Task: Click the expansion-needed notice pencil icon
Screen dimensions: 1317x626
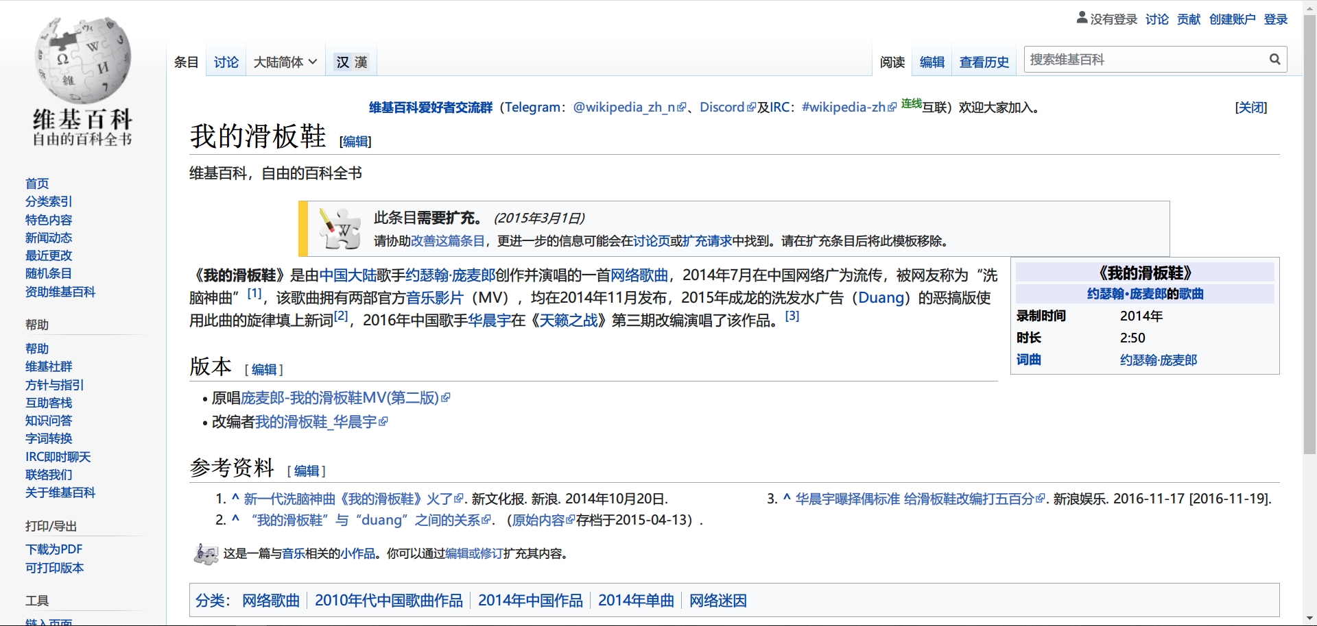Action: [x=340, y=229]
